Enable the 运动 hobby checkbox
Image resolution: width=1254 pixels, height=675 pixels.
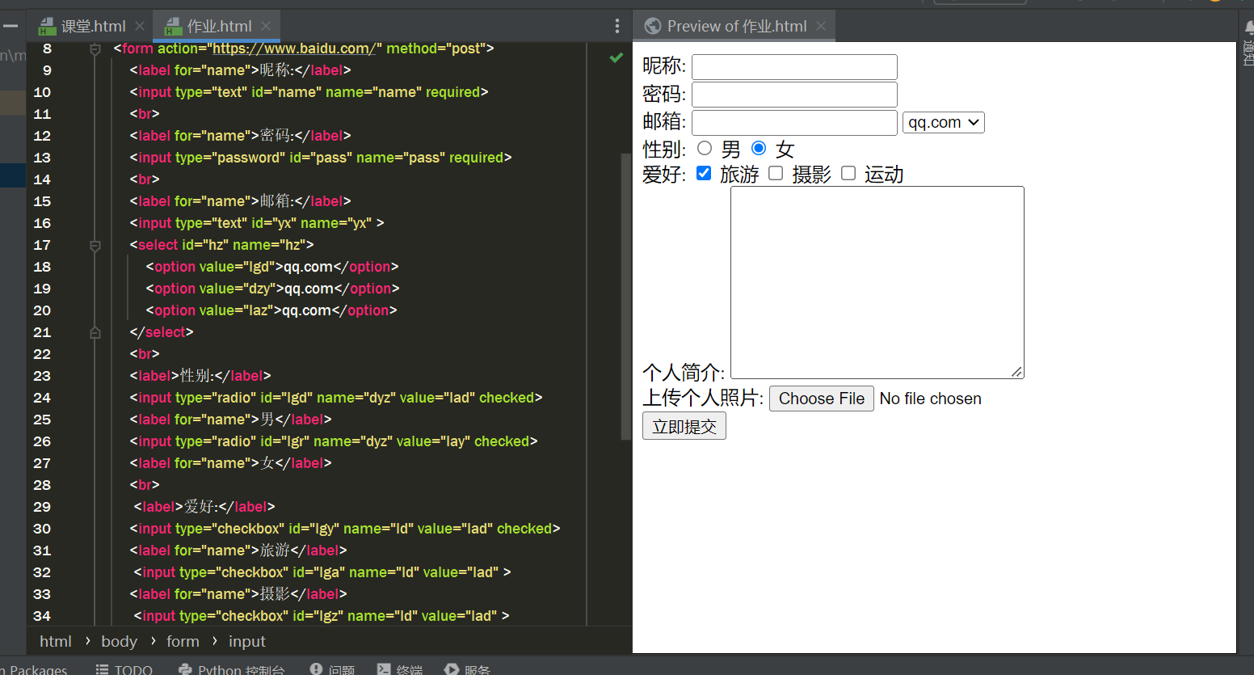point(848,173)
